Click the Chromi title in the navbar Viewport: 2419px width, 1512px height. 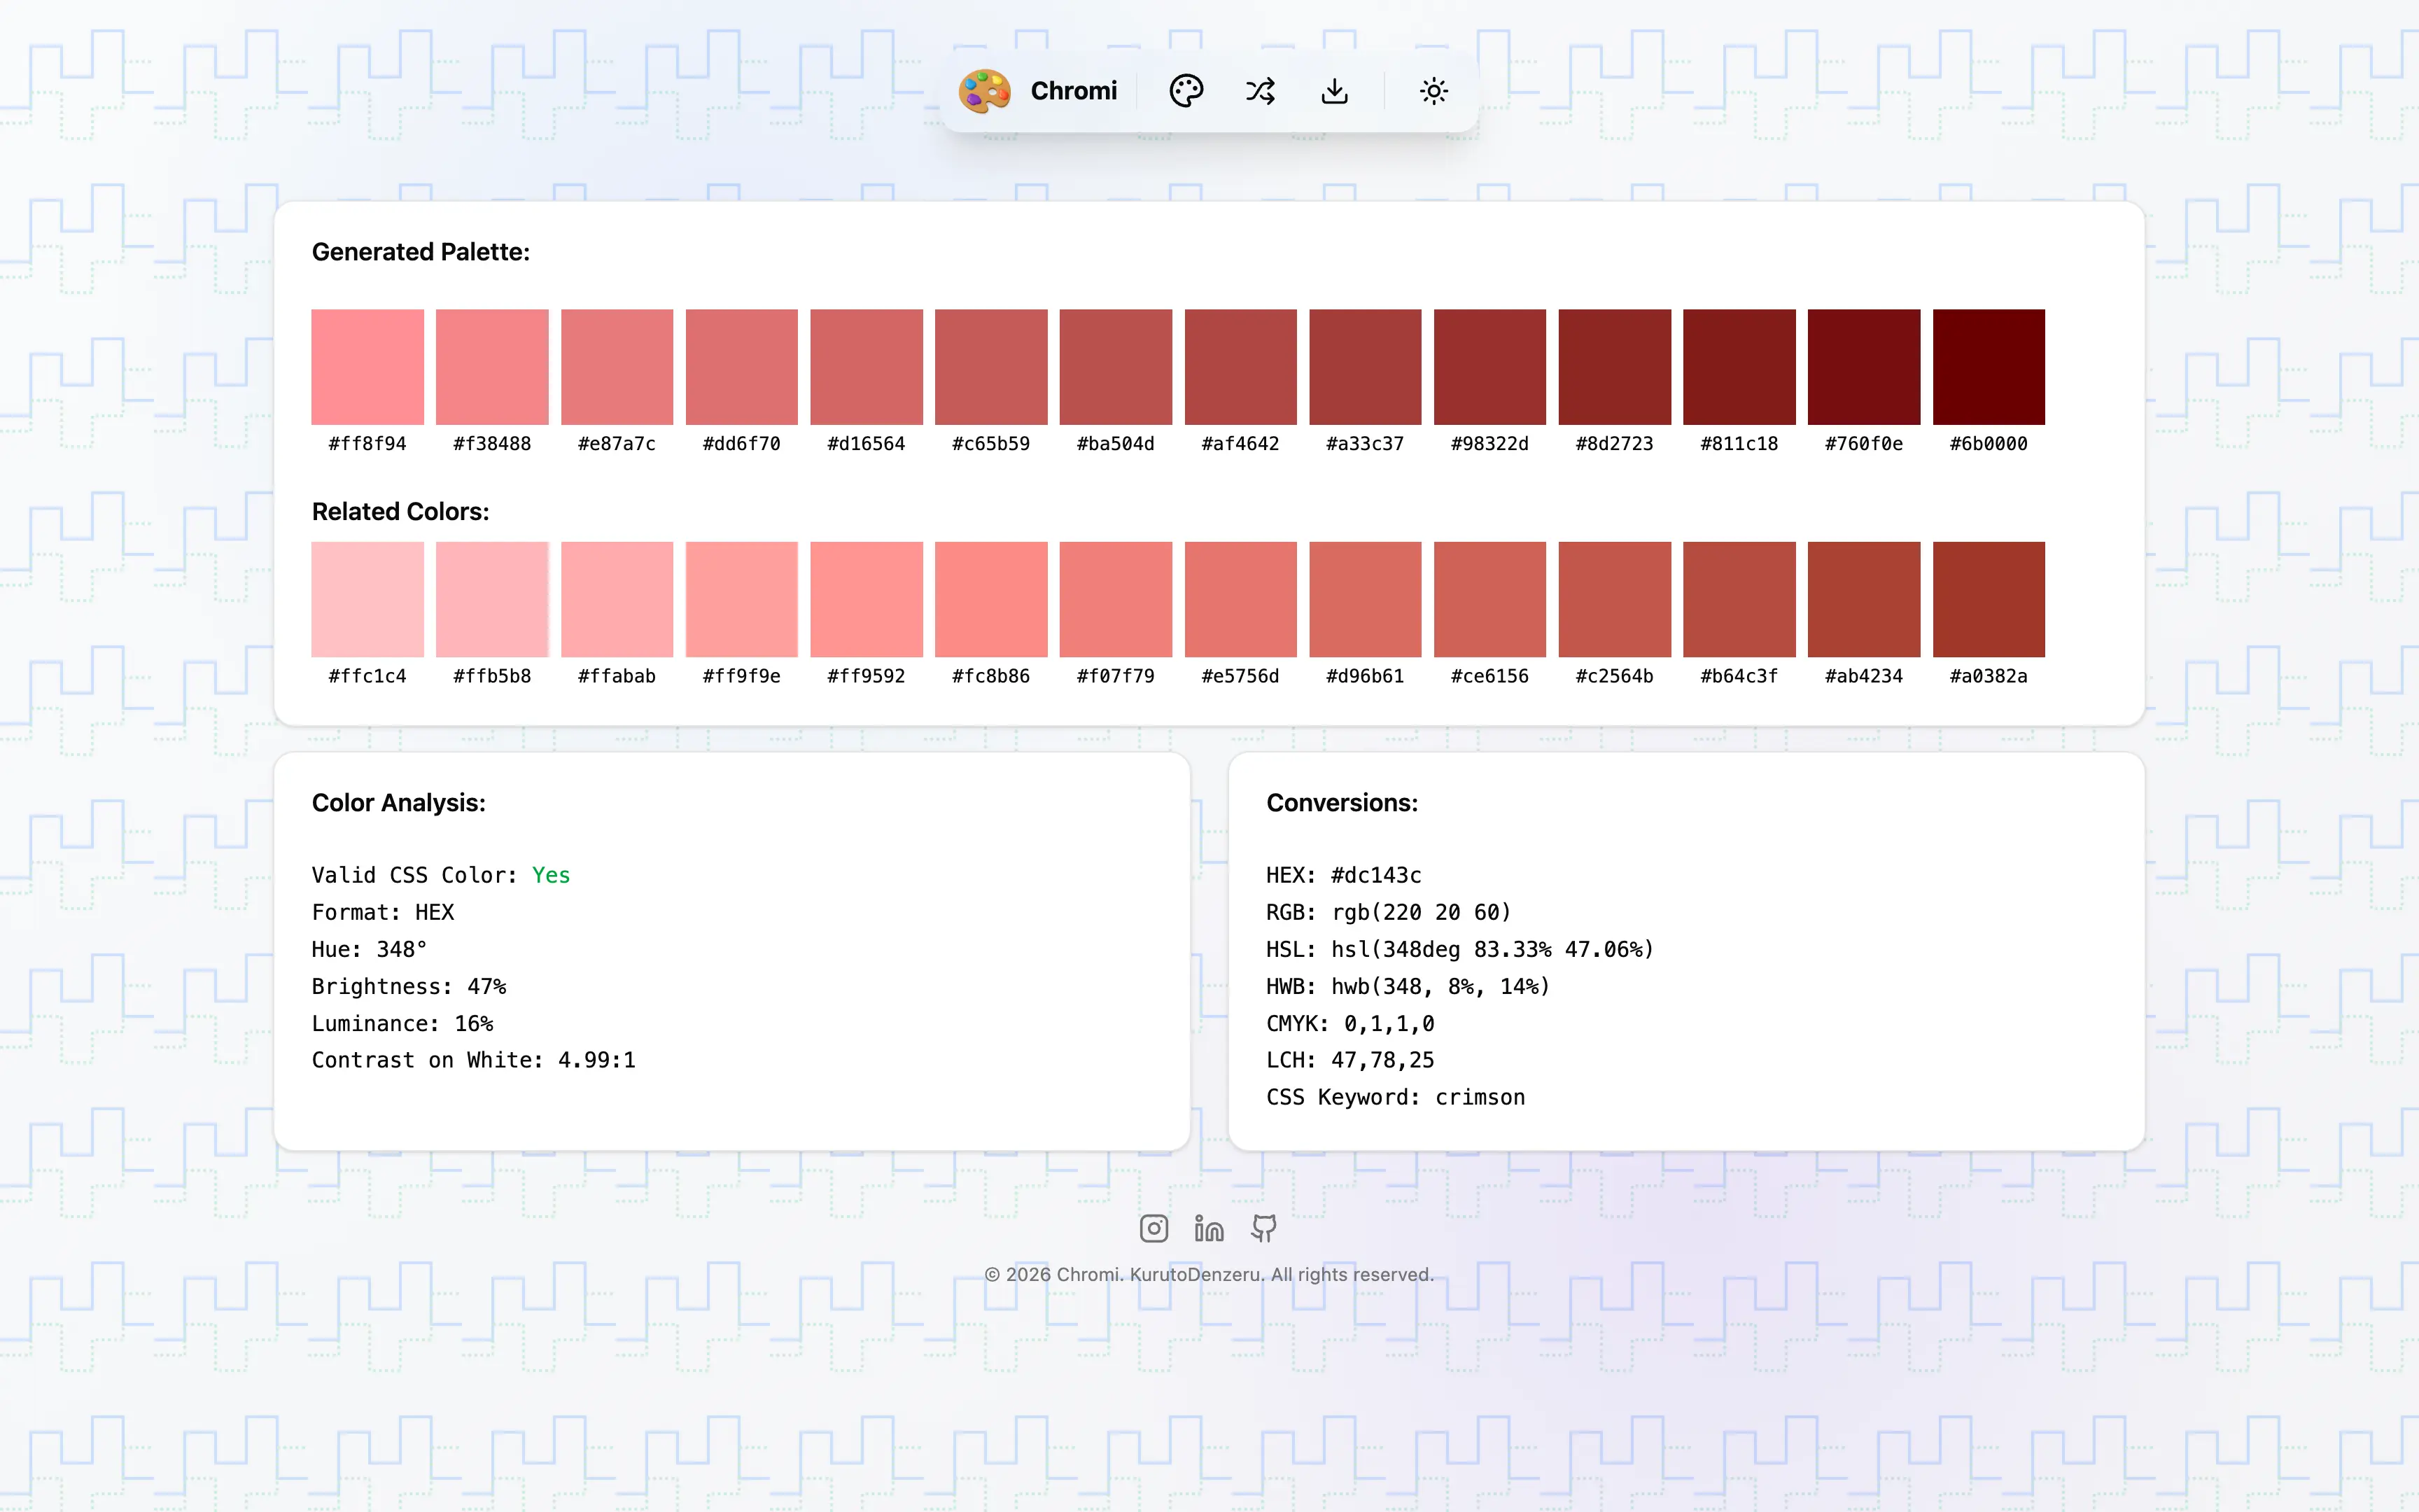tap(1074, 90)
